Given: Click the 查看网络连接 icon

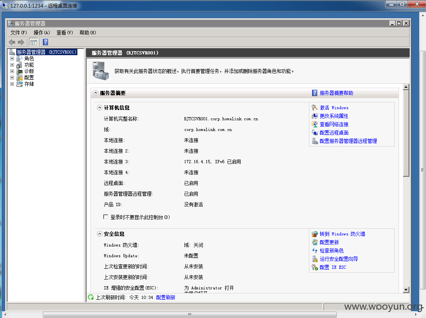Looking at the screenshot, I should coord(314,124).
